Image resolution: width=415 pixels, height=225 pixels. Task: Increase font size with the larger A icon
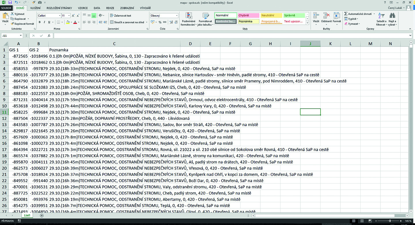point(73,16)
